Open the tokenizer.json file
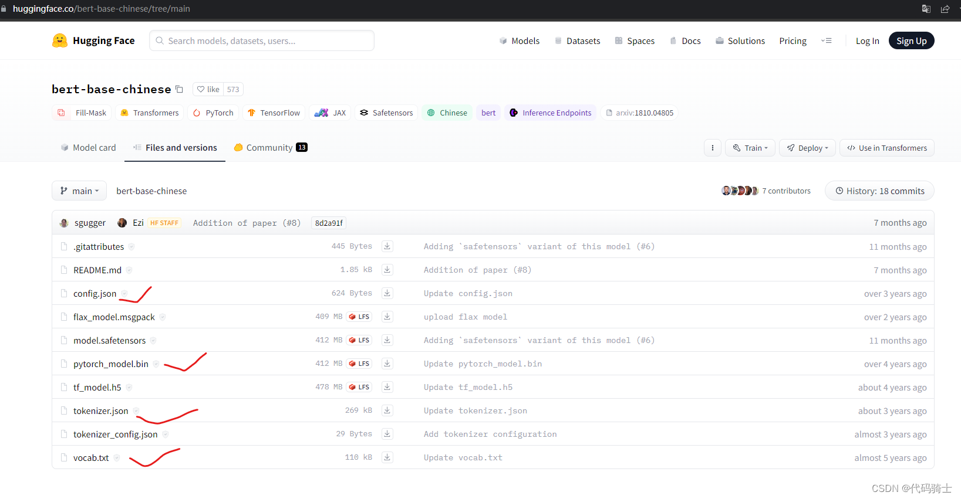Viewport: 961px width, 499px height. 100,410
